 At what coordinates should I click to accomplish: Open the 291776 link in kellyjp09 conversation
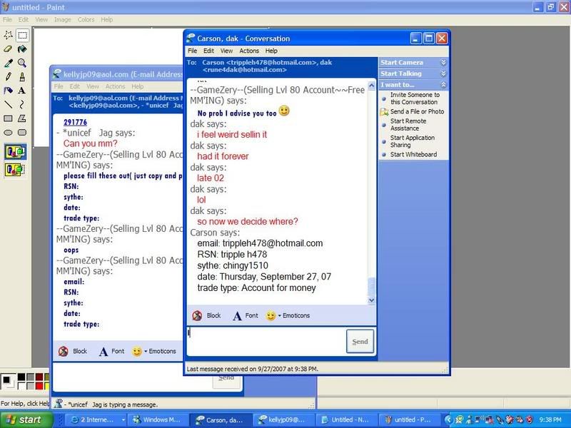coord(75,122)
